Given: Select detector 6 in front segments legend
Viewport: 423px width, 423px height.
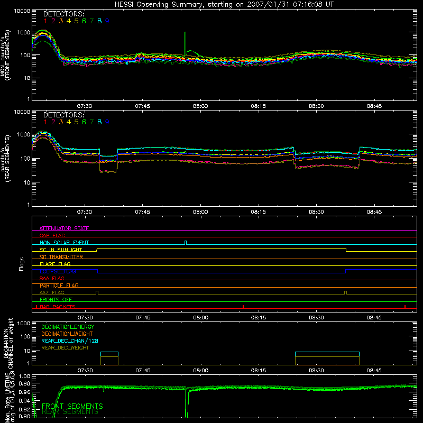Looking at the screenshot, I should tap(84, 21).
